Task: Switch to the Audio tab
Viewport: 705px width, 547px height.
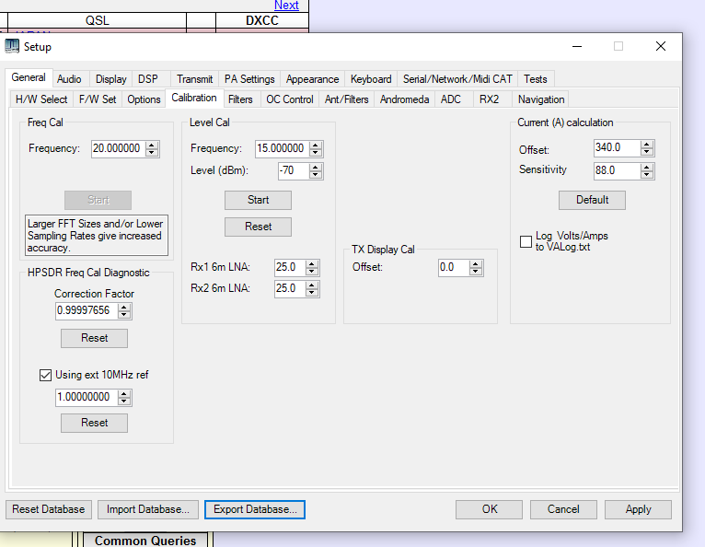Action: coord(69,79)
